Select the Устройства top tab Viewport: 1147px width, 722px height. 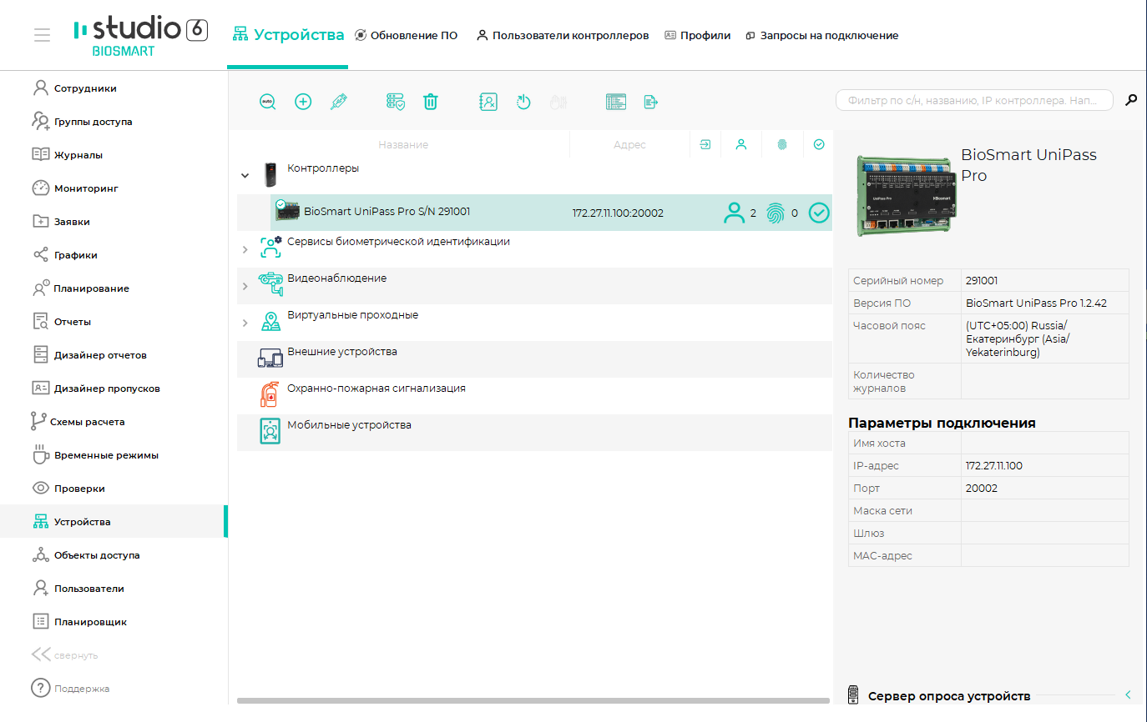pos(288,35)
